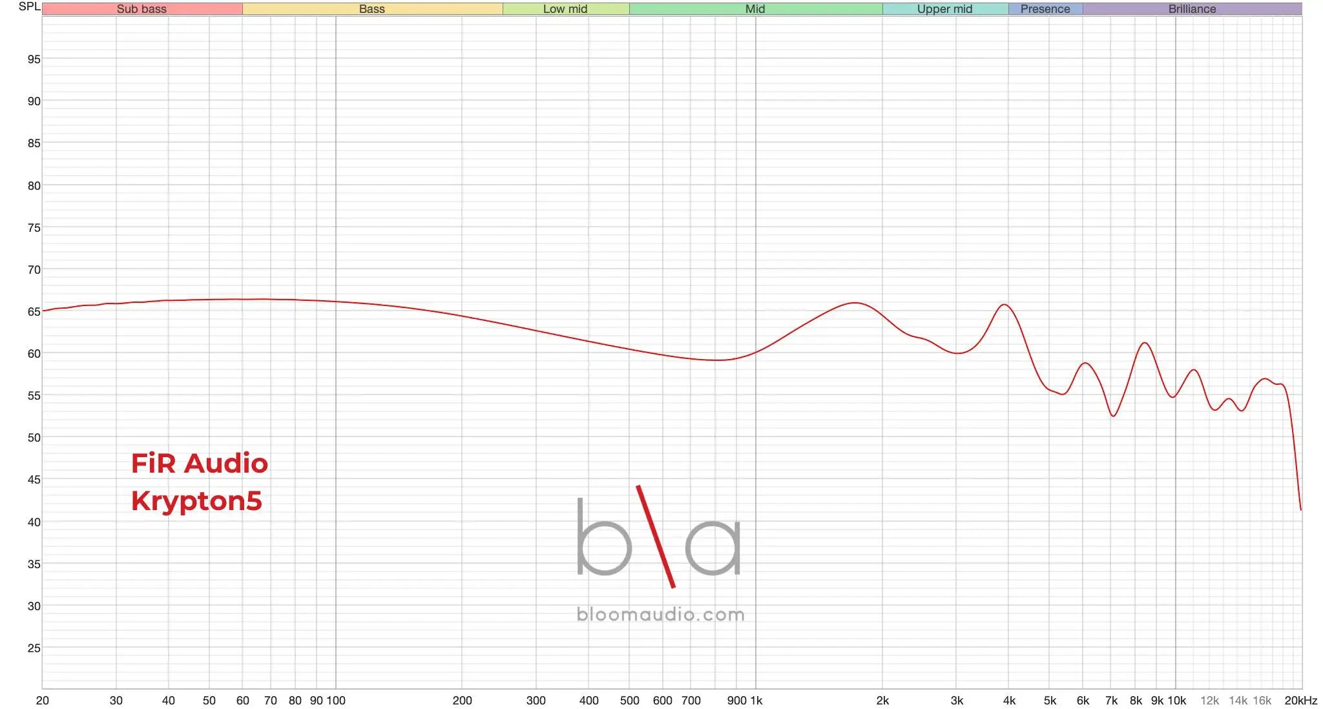Click the 10k frequency axis tick

click(x=1176, y=701)
